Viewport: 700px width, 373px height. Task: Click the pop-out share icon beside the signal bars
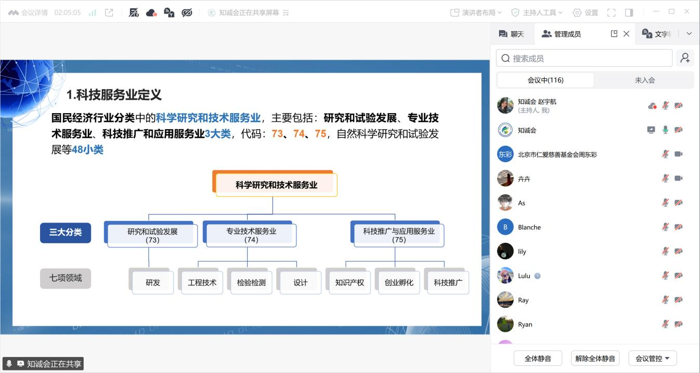point(109,12)
